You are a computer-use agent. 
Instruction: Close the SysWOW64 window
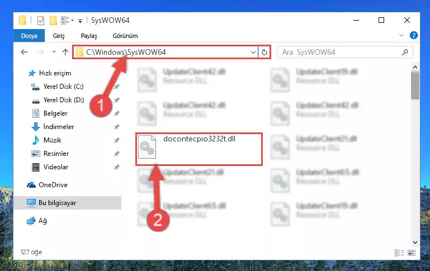click(407, 20)
